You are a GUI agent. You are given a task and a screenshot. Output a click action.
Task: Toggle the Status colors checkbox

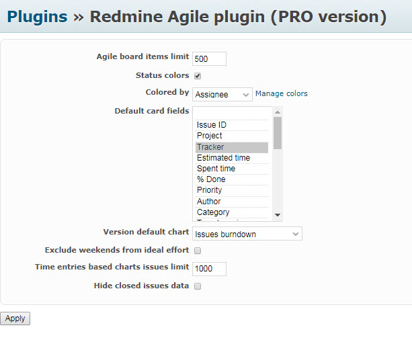pyautogui.click(x=198, y=76)
